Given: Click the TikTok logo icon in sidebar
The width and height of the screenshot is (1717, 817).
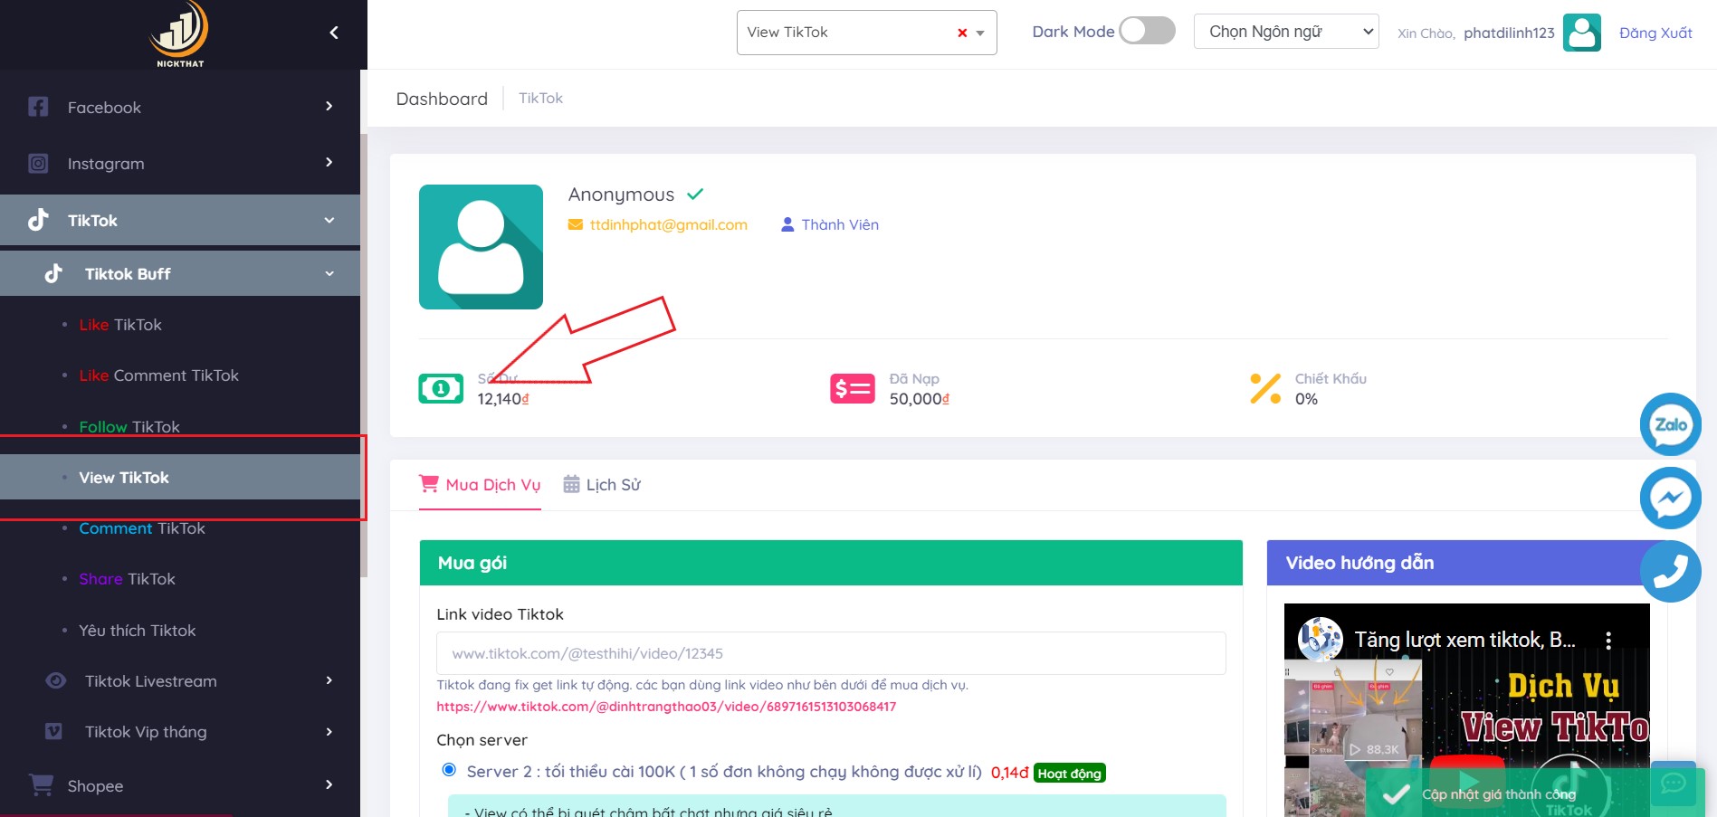Looking at the screenshot, I should pyautogui.click(x=38, y=220).
